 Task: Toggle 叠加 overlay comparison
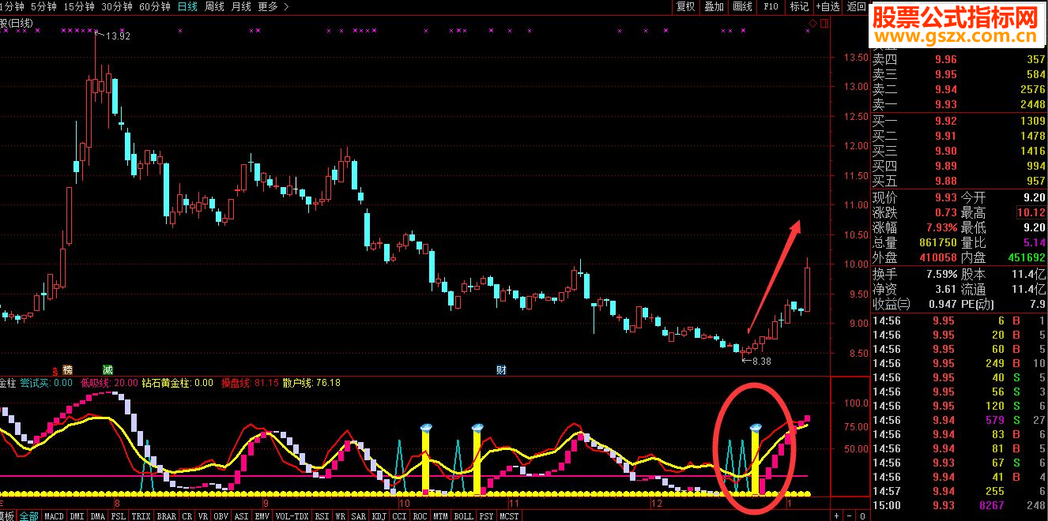coord(714,6)
